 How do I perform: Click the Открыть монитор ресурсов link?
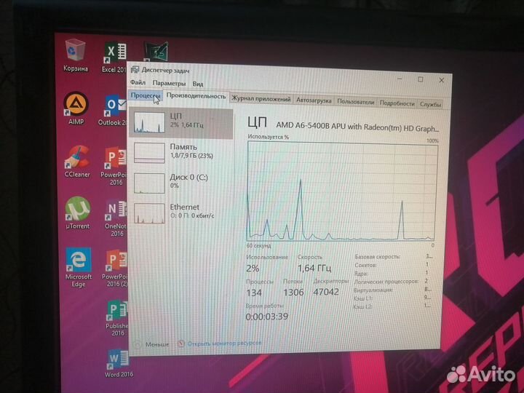(x=223, y=343)
